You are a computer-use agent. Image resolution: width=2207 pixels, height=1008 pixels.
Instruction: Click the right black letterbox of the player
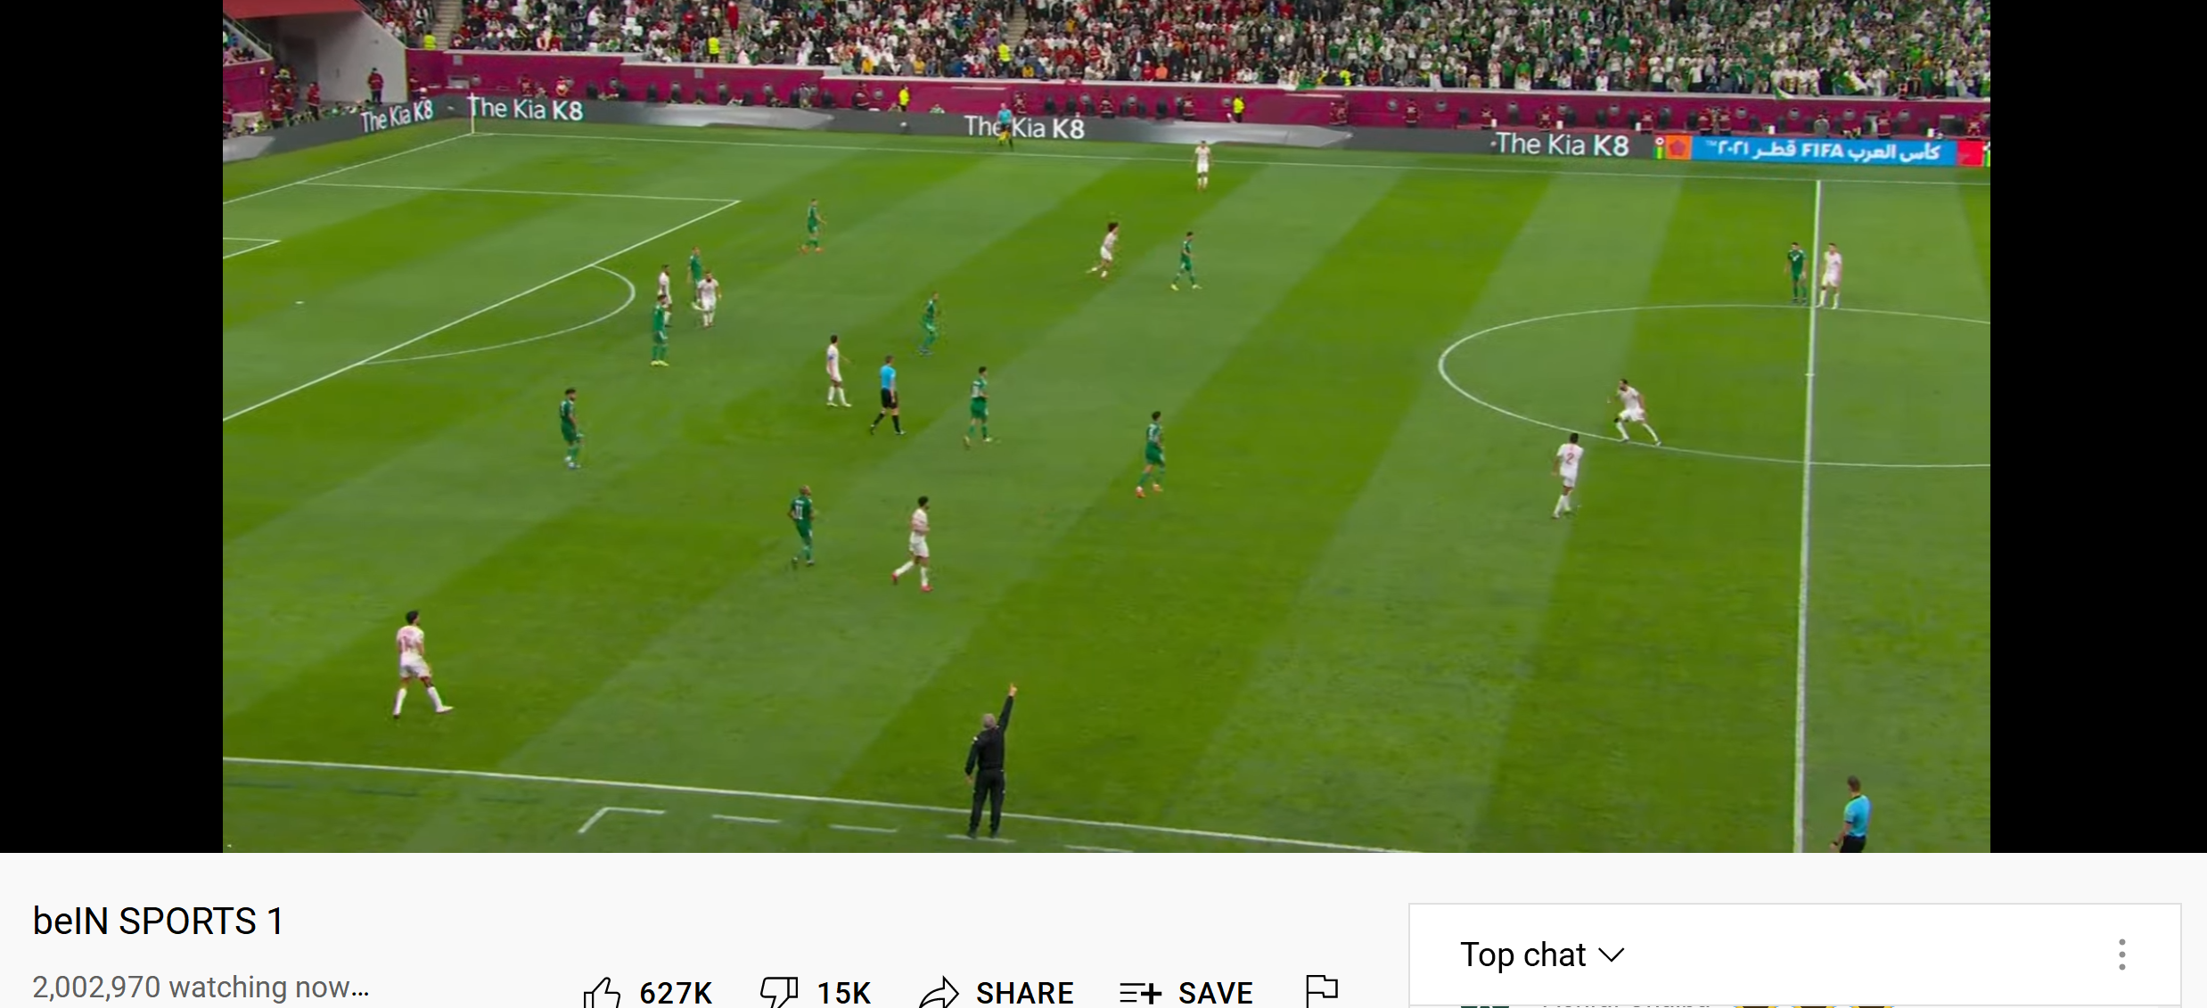(x=2098, y=426)
